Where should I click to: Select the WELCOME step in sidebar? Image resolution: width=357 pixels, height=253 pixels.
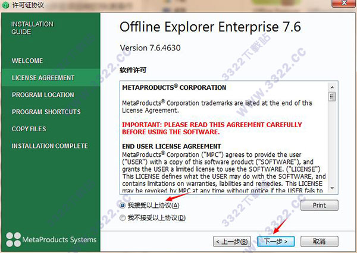pos(27,61)
